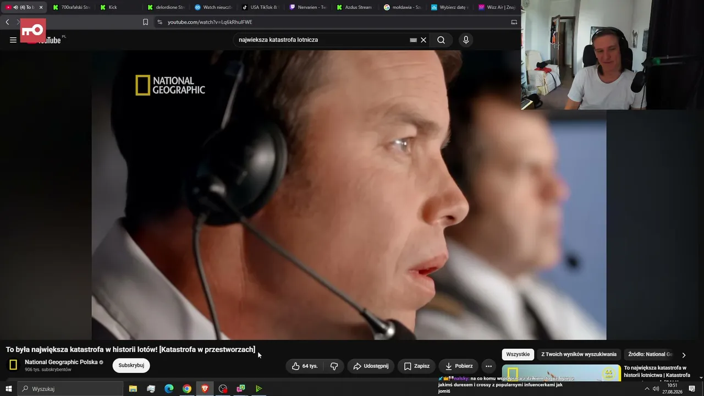Bookmark this page with the bookmark icon
704x396 pixels.
(x=145, y=22)
